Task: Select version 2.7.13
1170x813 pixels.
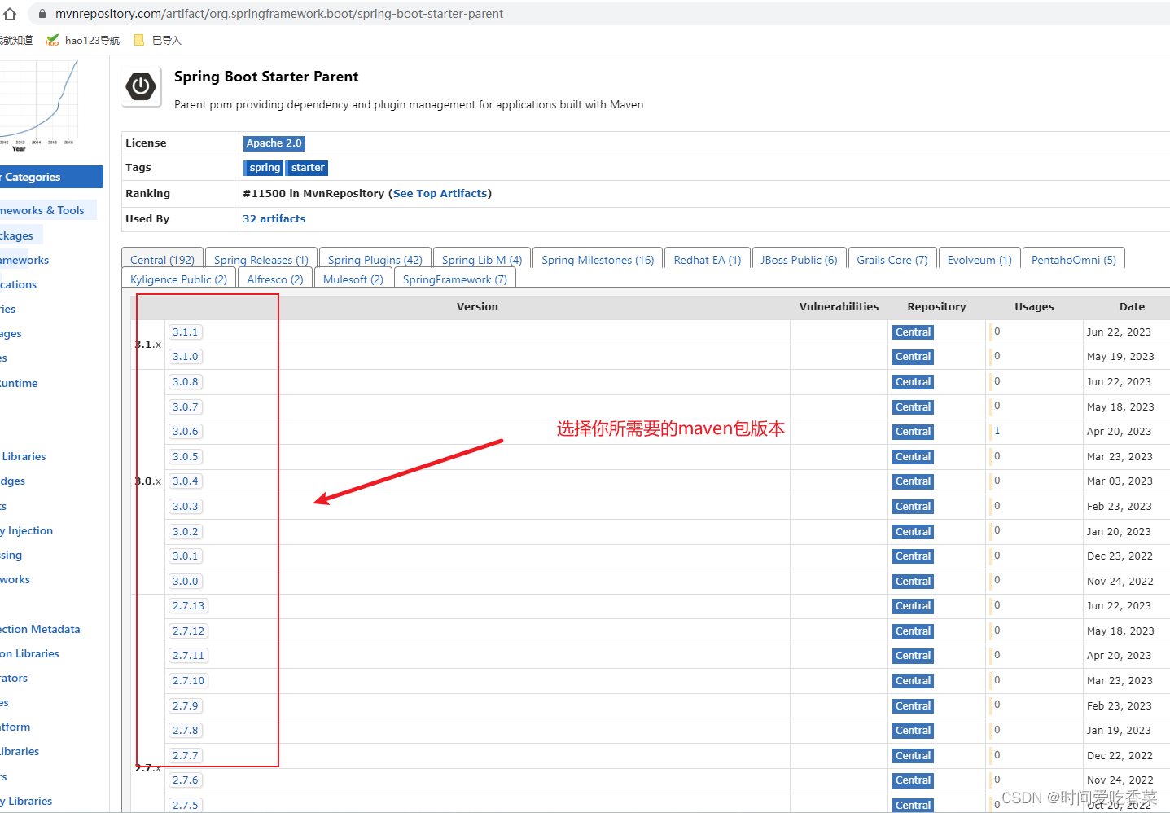Action: tap(189, 606)
